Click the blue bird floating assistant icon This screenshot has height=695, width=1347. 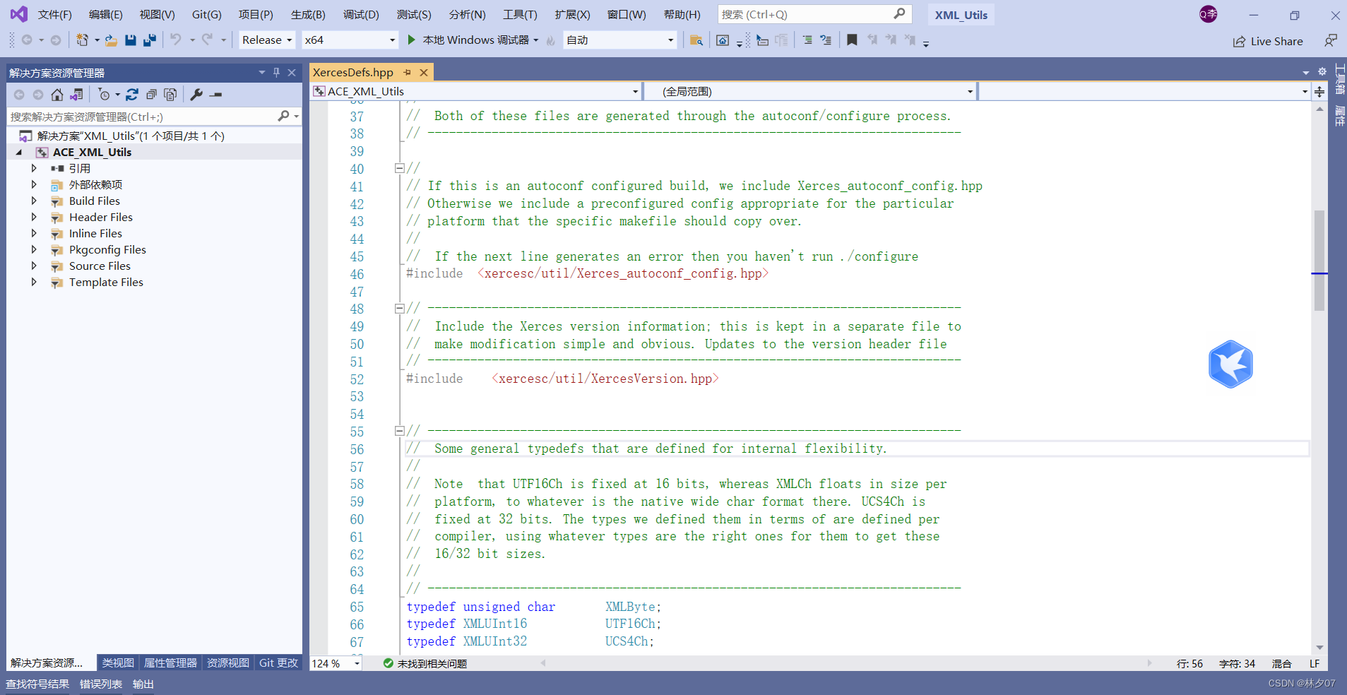(x=1230, y=364)
